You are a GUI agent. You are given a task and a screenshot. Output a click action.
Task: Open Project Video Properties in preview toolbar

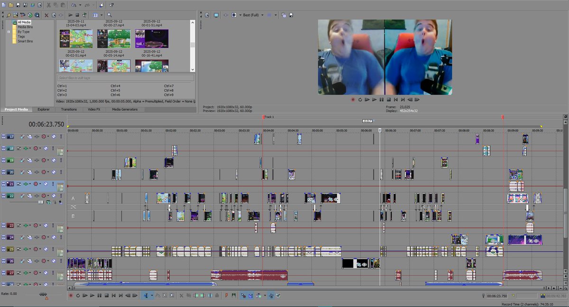click(x=207, y=15)
